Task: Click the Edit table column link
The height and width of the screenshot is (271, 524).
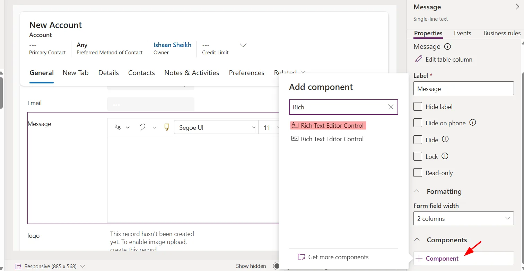Action: [449, 59]
